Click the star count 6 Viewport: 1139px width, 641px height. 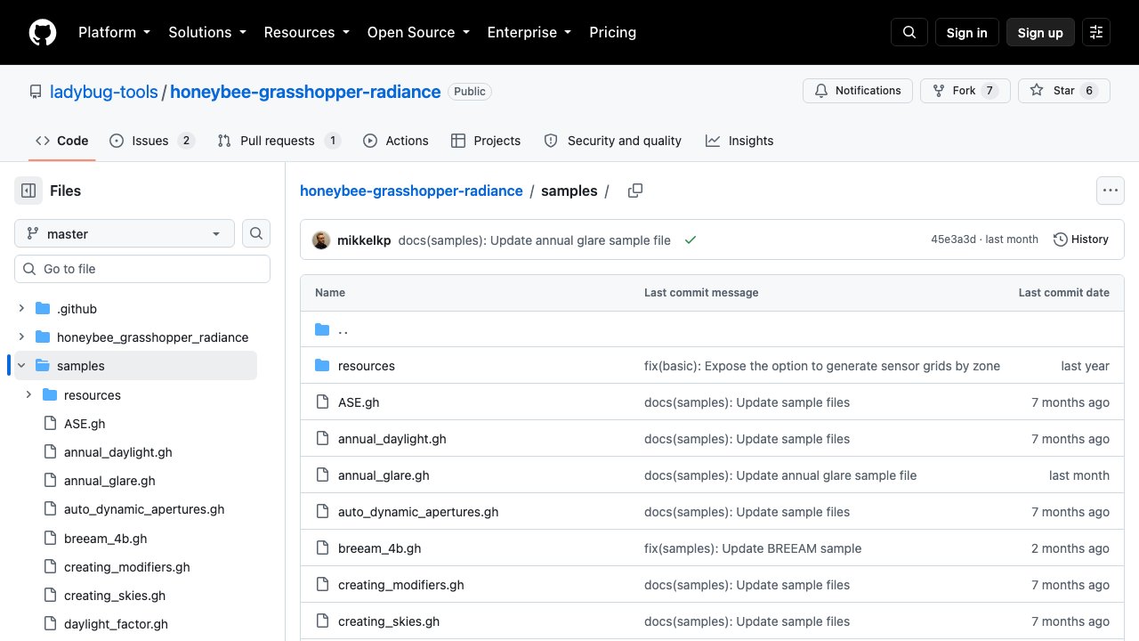1089,91
